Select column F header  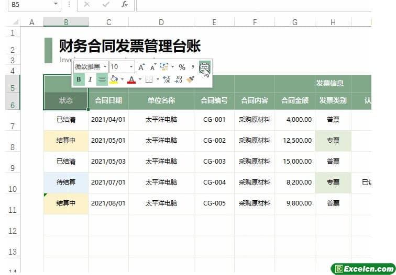pos(255,22)
